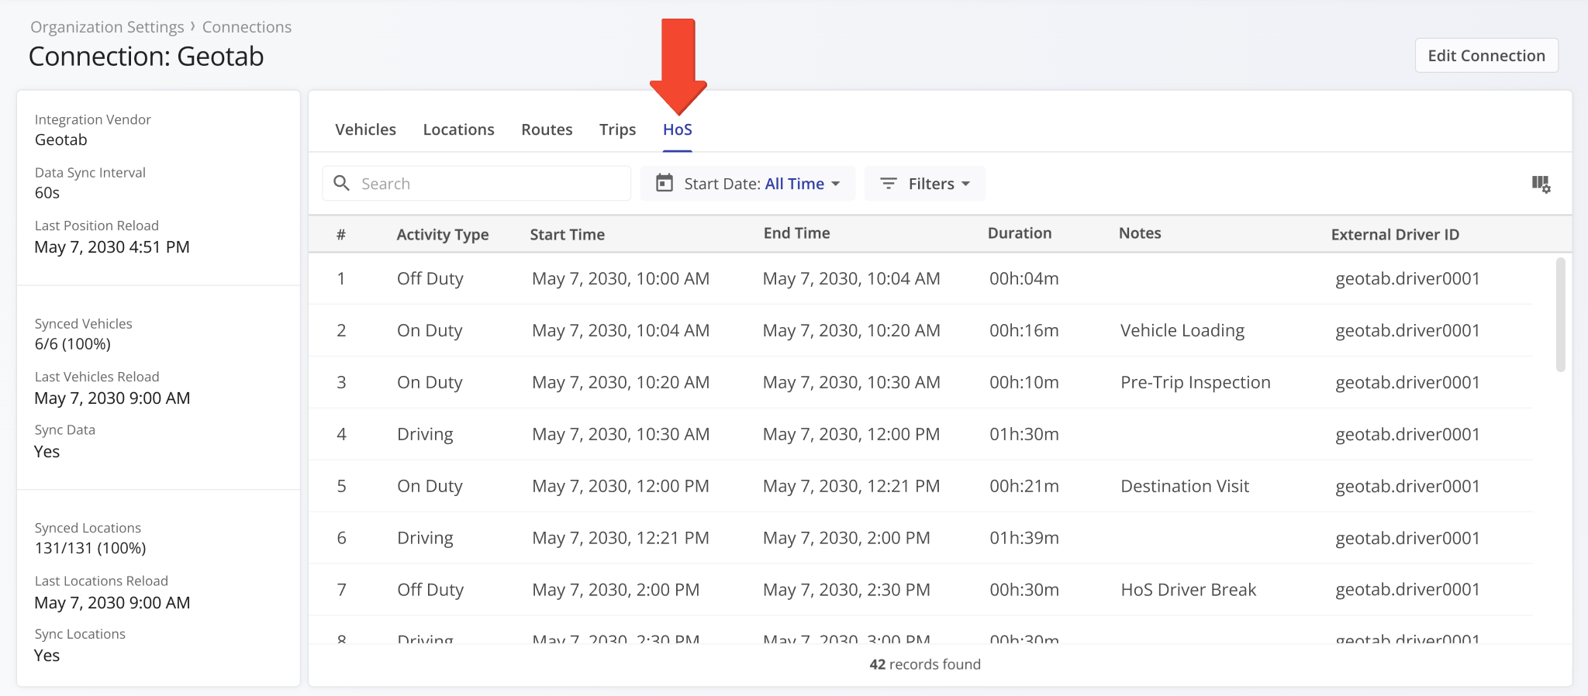Click geotab.driver0001 in row 3

click(x=1407, y=382)
